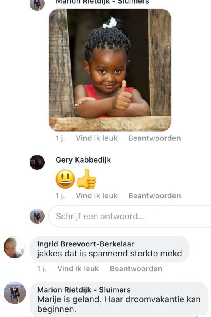Like the photo comment with 'Vind ik leuk'

[97, 138]
